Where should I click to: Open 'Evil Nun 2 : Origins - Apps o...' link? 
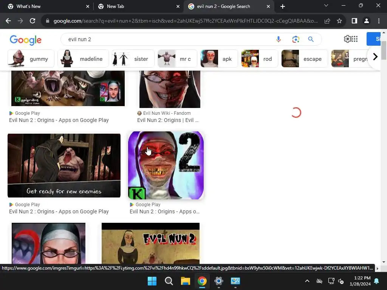pyautogui.click(x=165, y=211)
